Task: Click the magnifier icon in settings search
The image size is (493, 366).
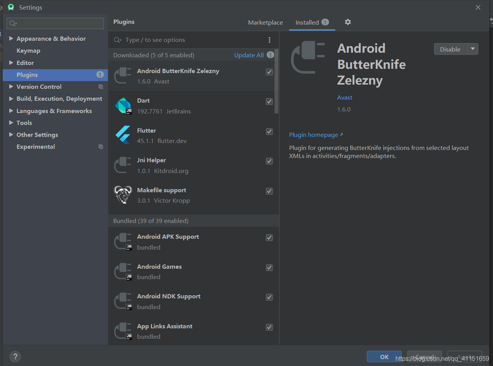Action: point(13,23)
